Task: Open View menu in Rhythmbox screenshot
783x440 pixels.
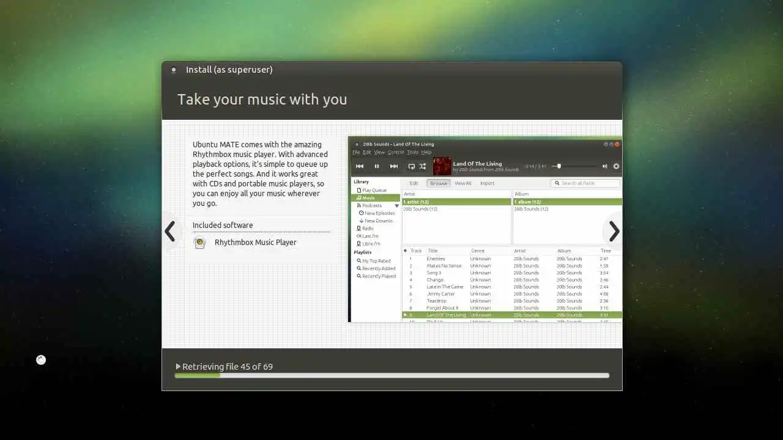Action: click(x=379, y=152)
